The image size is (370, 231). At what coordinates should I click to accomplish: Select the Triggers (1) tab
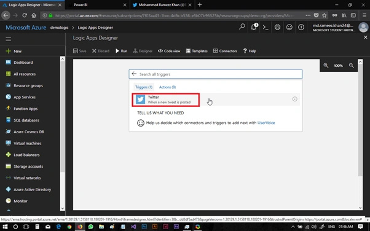(x=144, y=87)
